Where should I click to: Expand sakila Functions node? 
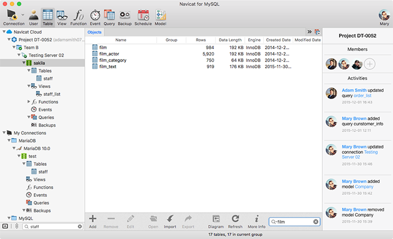(x=29, y=101)
